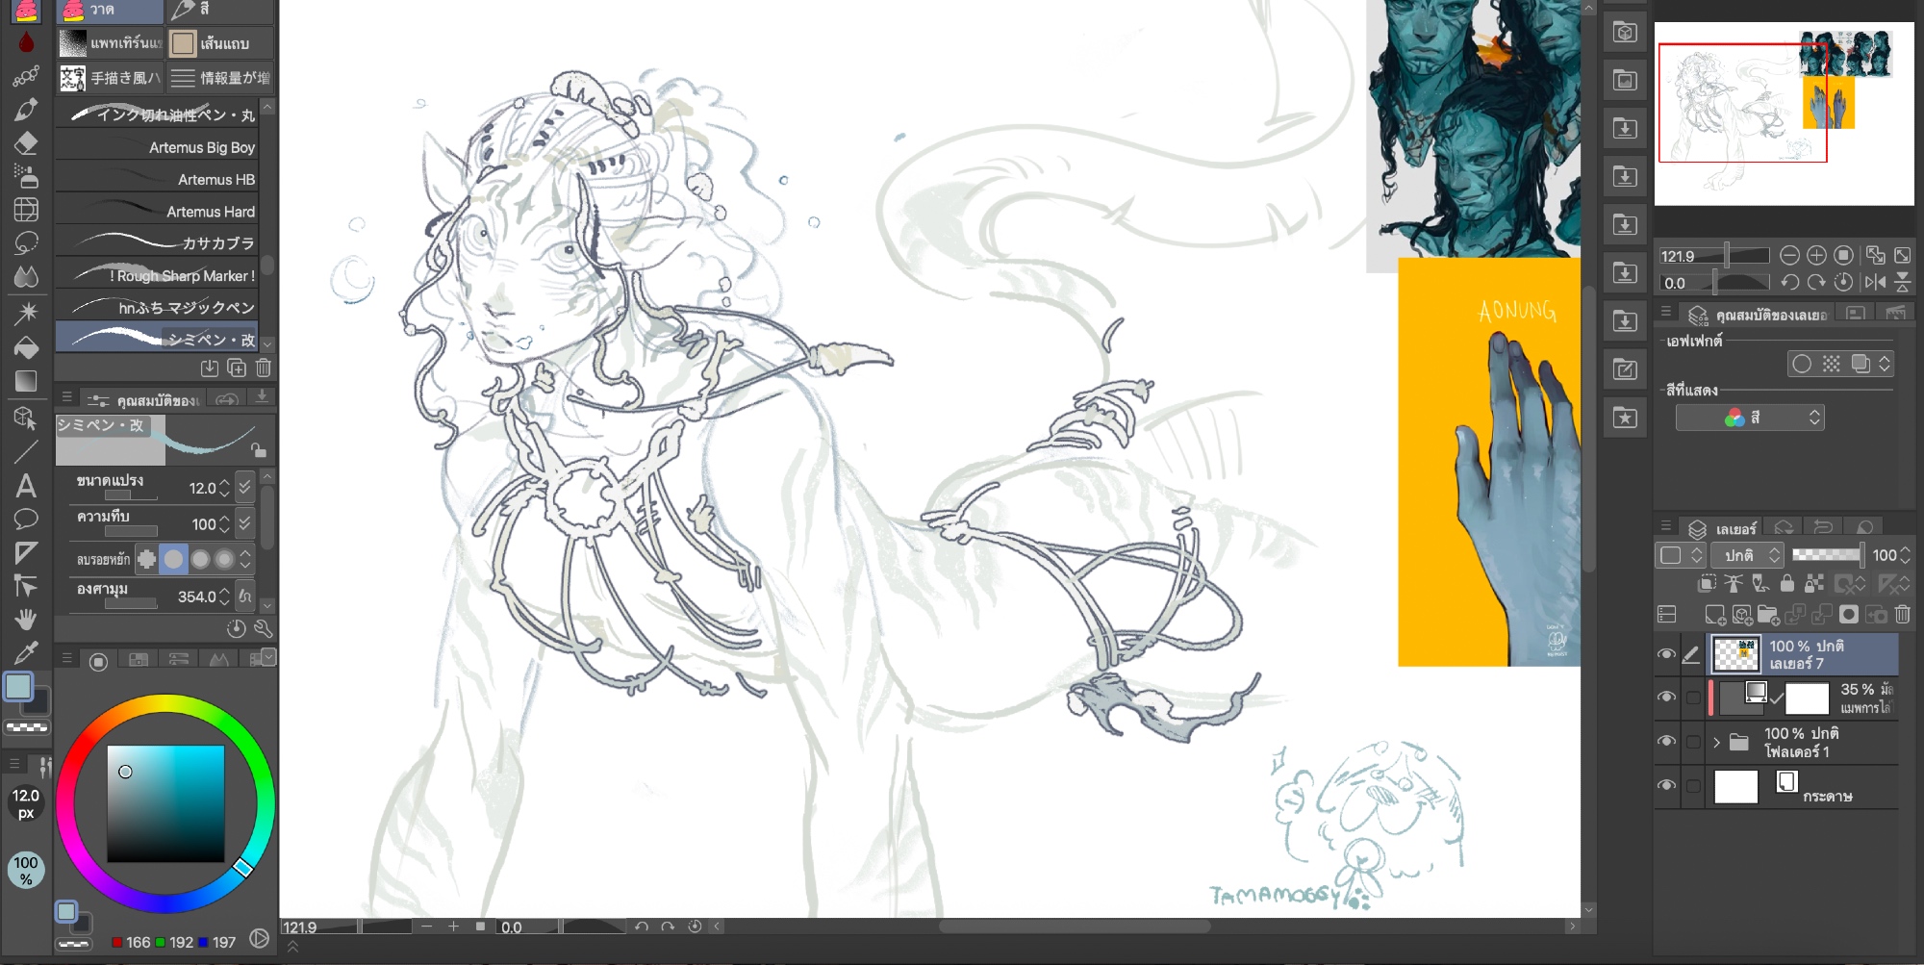Image resolution: width=1924 pixels, height=965 pixels.
Task: Select the ! Rough Sharp Marker ! brush
Action: pos(159,275)
